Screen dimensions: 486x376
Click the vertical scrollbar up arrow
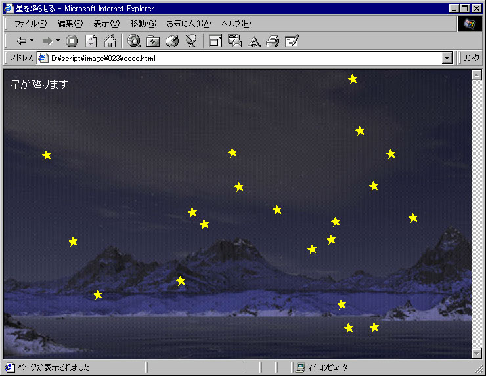tap(476, 75)
